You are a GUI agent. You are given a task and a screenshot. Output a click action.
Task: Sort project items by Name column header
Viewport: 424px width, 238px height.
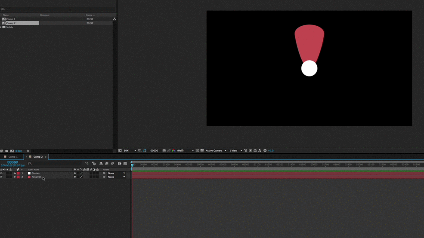point(6,15)
